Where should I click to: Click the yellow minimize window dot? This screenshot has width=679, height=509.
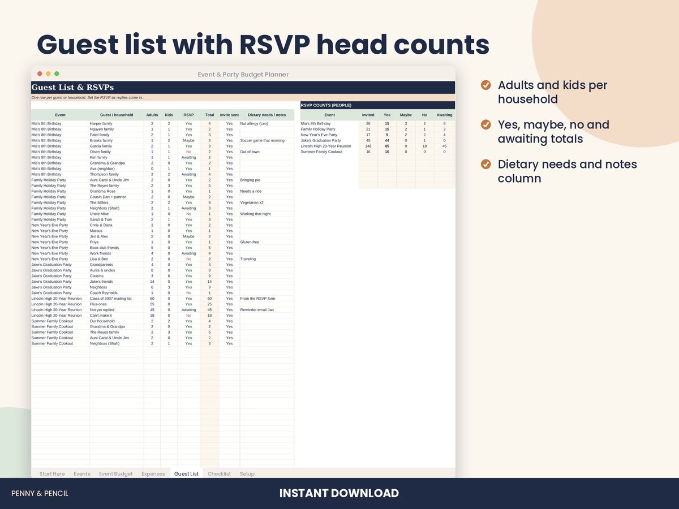(48, 74)
